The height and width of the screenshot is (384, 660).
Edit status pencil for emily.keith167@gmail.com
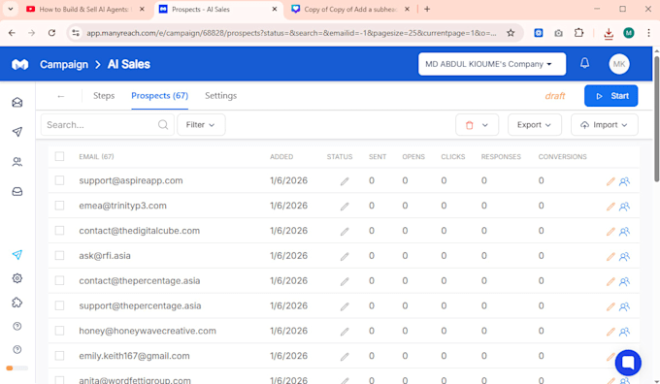click(345, 357)
